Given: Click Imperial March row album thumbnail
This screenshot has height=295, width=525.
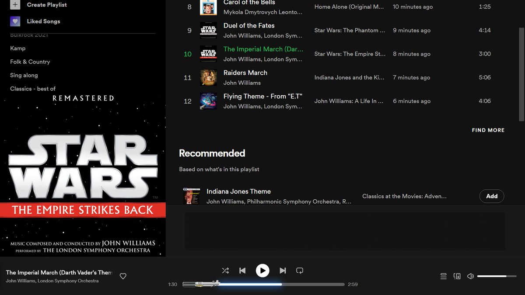Looking at the screenshot, I should click(x=208, y=54).
